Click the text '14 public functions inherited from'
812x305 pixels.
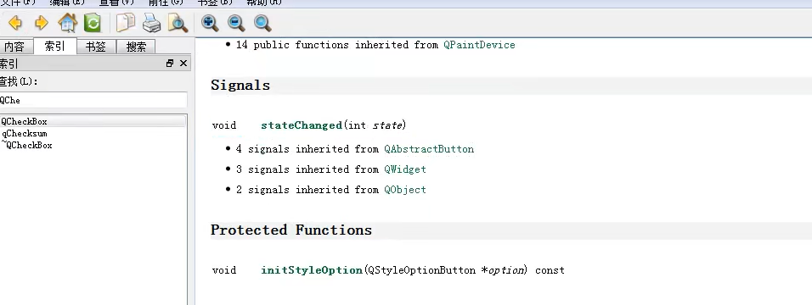coord(337,45)
